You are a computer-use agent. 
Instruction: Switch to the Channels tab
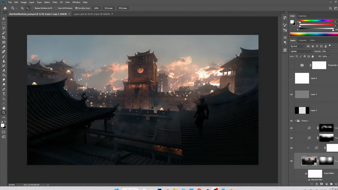(303, 40)
